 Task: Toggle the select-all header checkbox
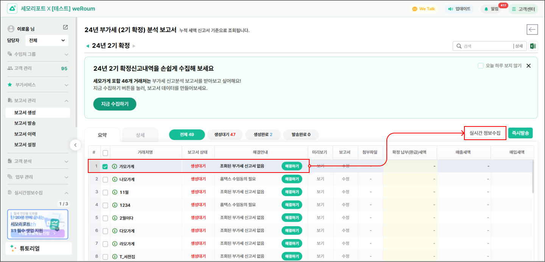(x=105, y=153)
